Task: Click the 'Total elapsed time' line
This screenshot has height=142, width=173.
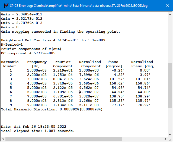Action: pyautogui.click(x=38, y=131)
